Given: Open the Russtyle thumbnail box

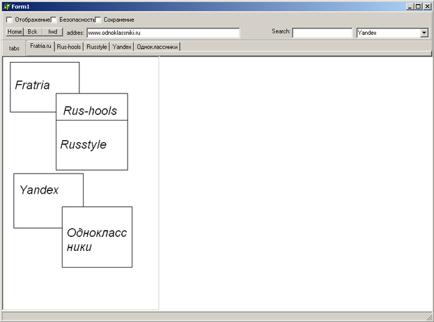Looking at the screenshot, I should [92, 145].
